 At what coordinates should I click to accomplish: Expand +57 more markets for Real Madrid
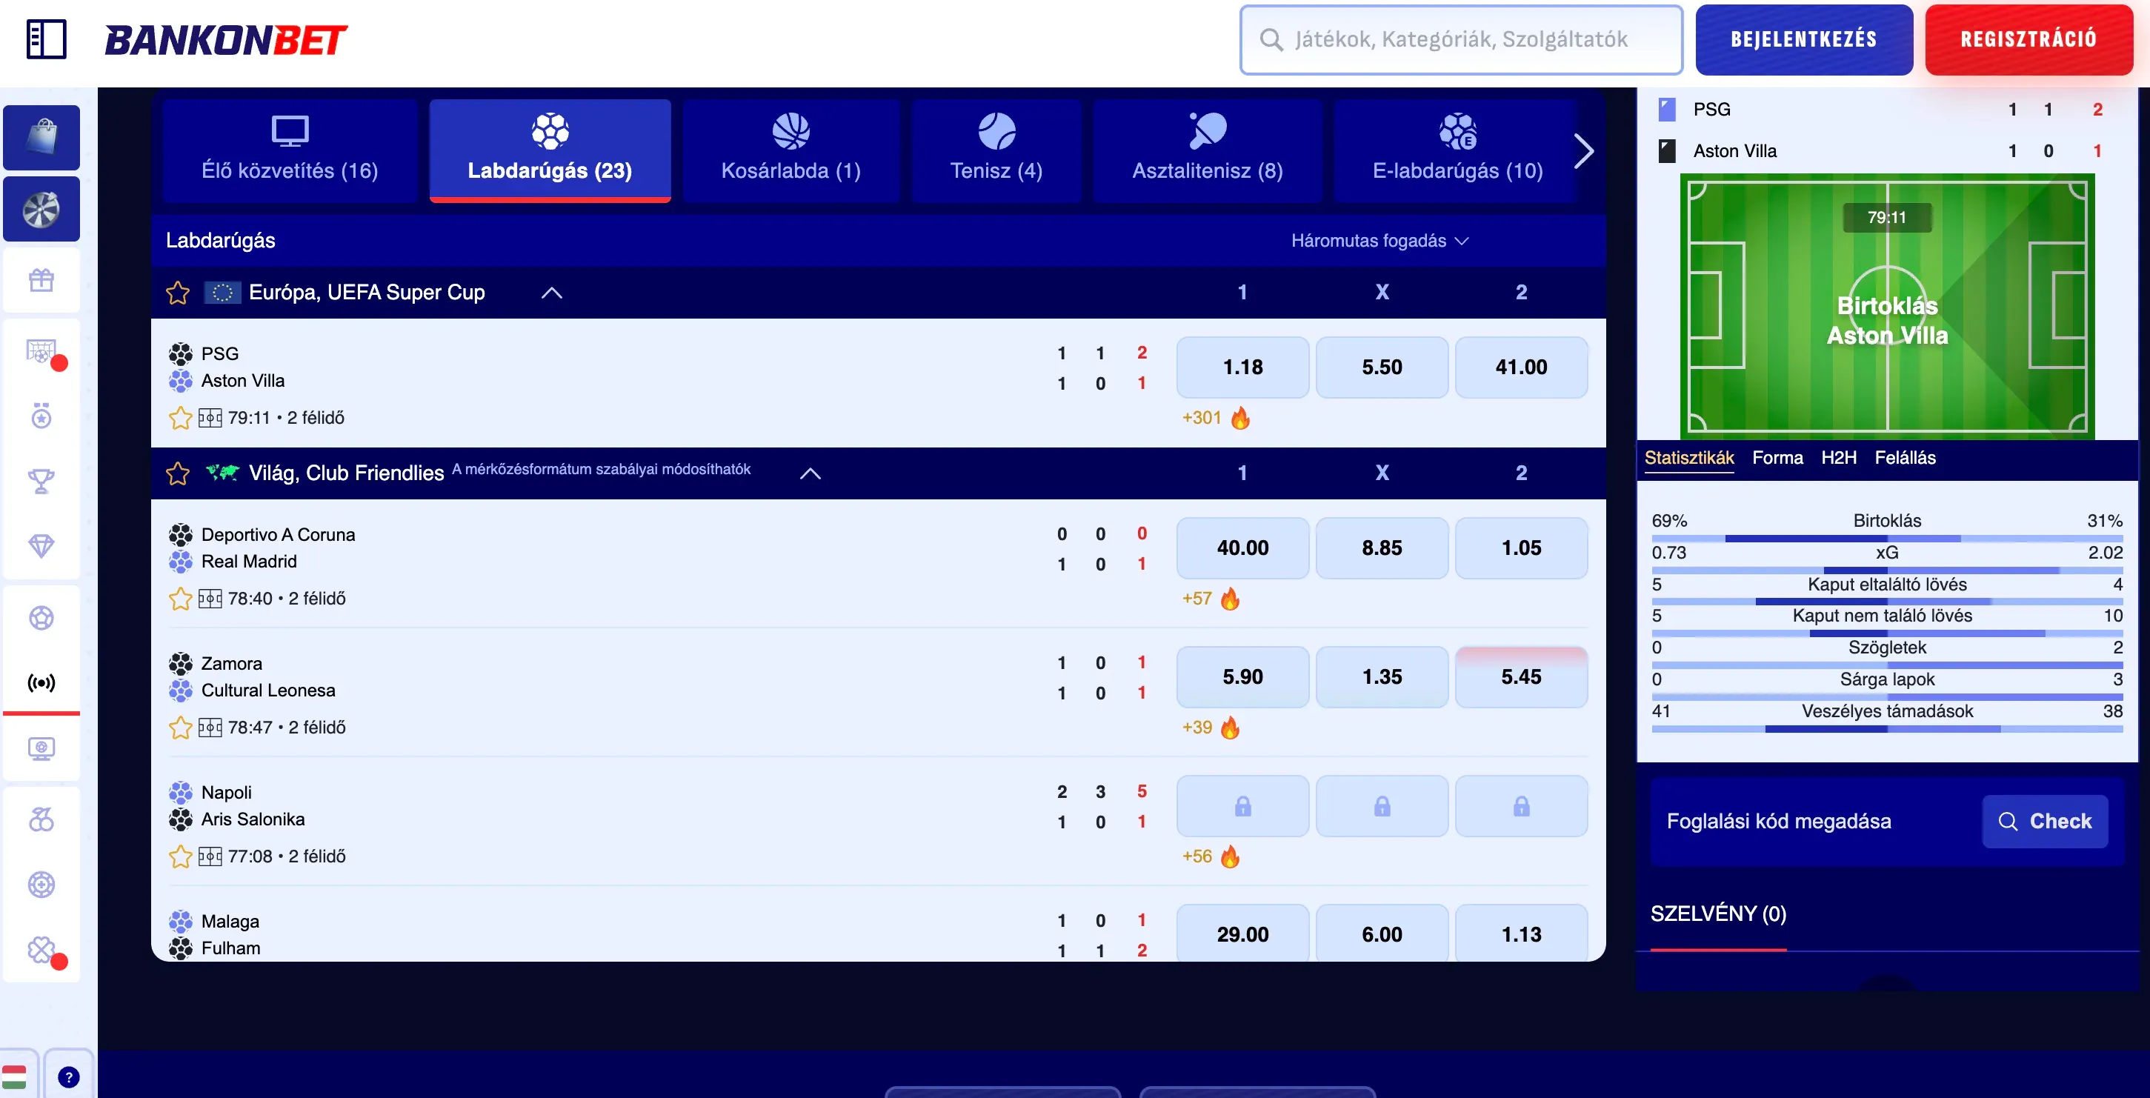(1197, 599)
